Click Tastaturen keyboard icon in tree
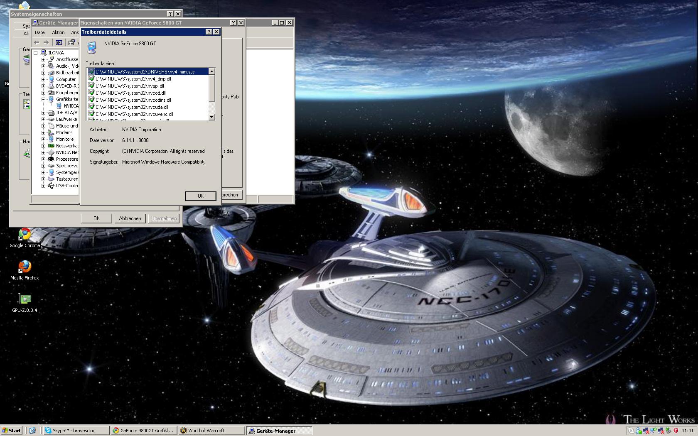 point(51,179)
